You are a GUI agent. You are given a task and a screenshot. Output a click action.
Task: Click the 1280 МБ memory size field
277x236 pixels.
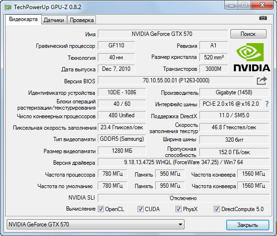point(122,151)
